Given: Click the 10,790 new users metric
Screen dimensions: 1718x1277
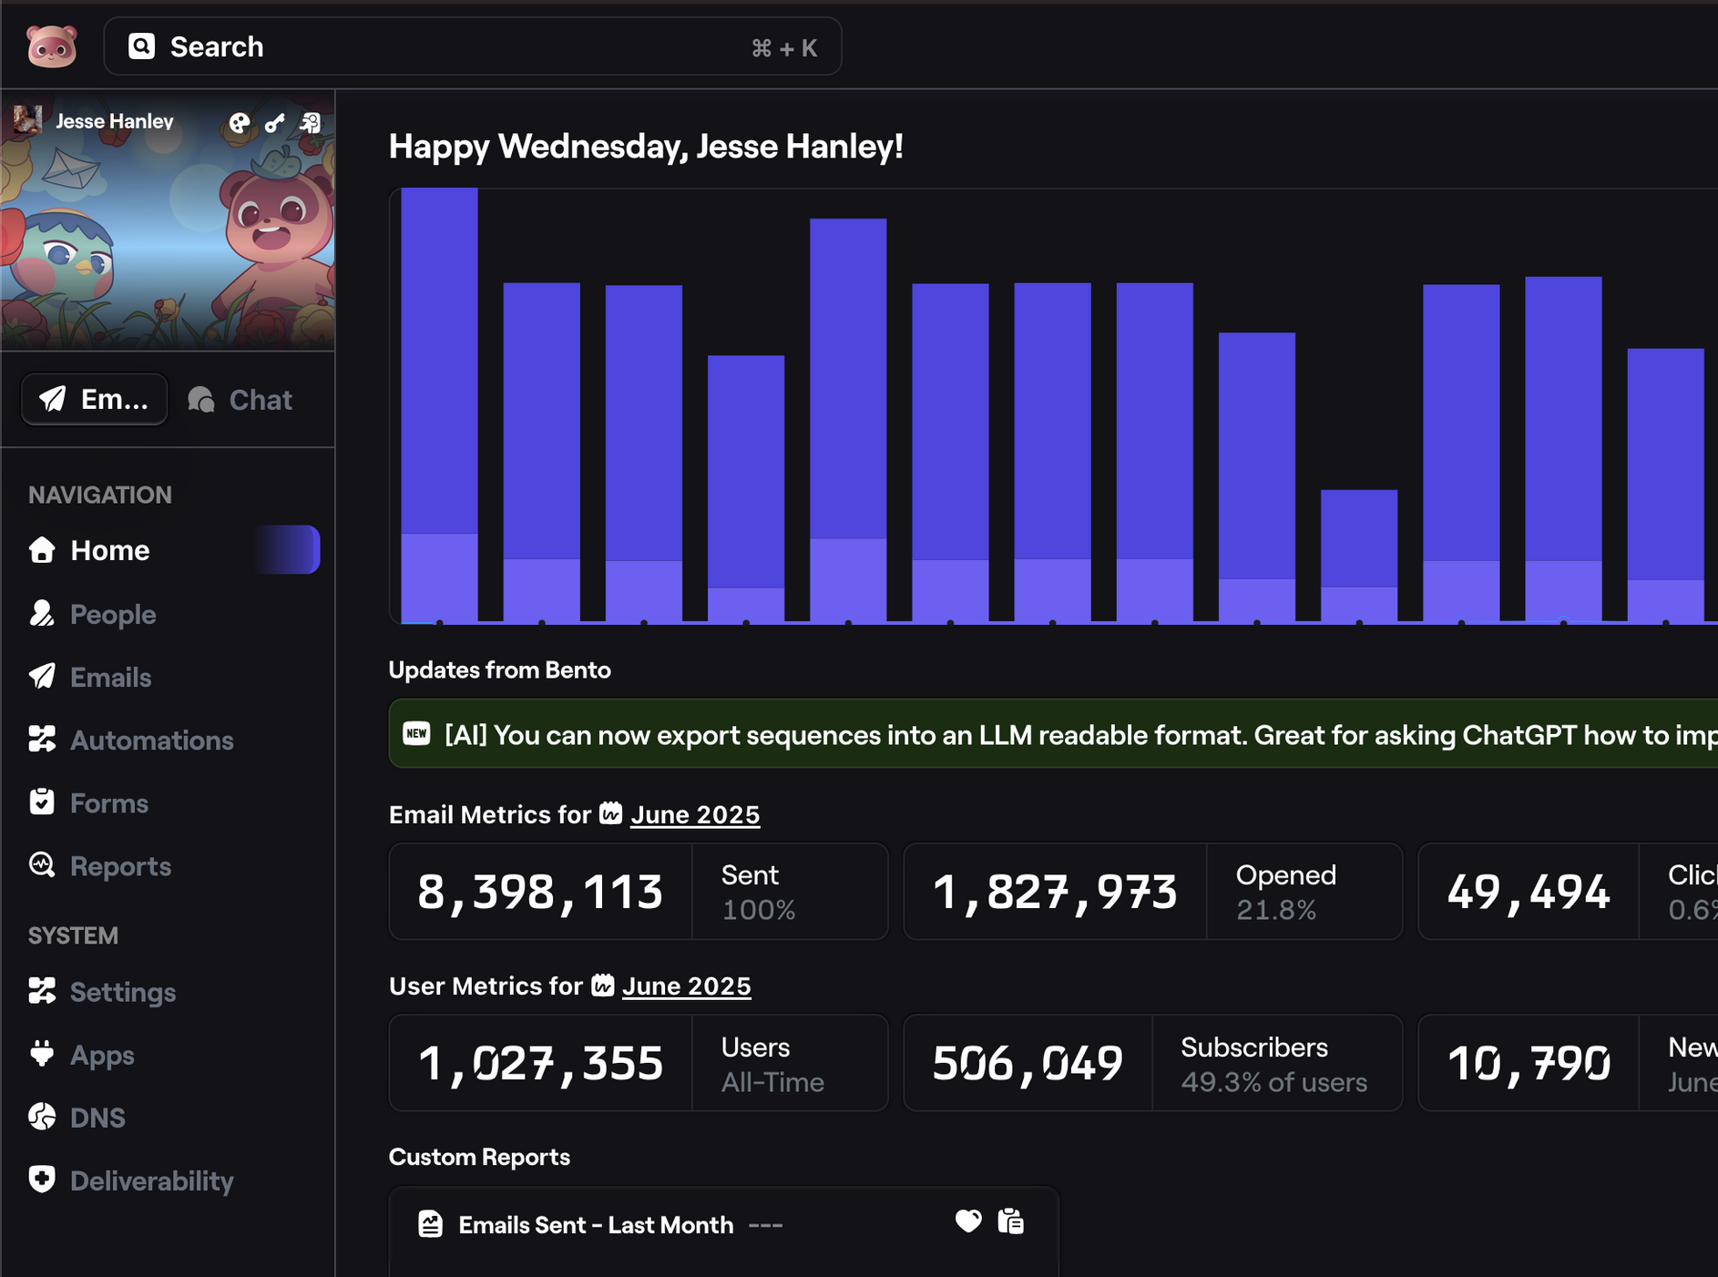Looking at the screenshot, I should pos(1529,1063).
